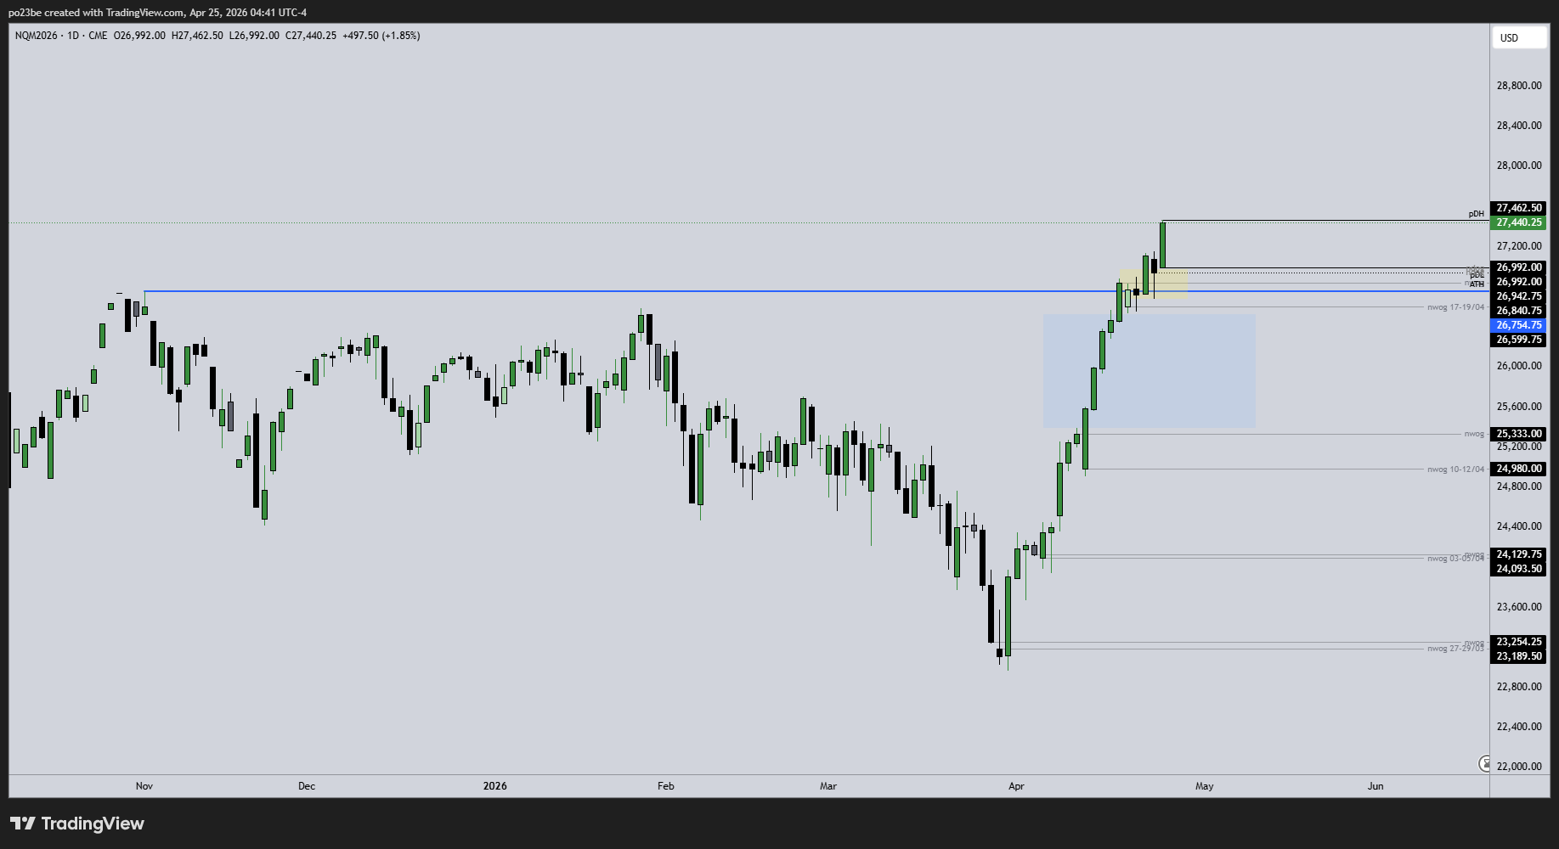This screenshot has width=1559, height=849.
Task: Click the pDH label text
Action: [1476, 214]
